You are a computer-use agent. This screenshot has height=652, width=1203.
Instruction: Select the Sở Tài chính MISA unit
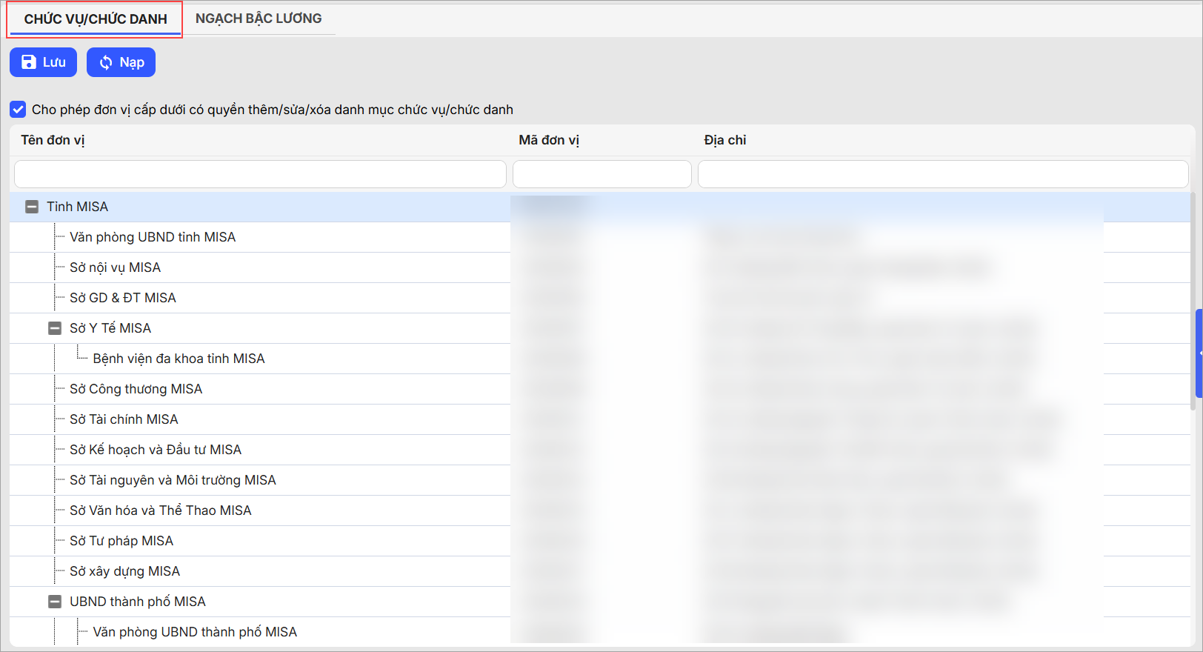(124, 419)
